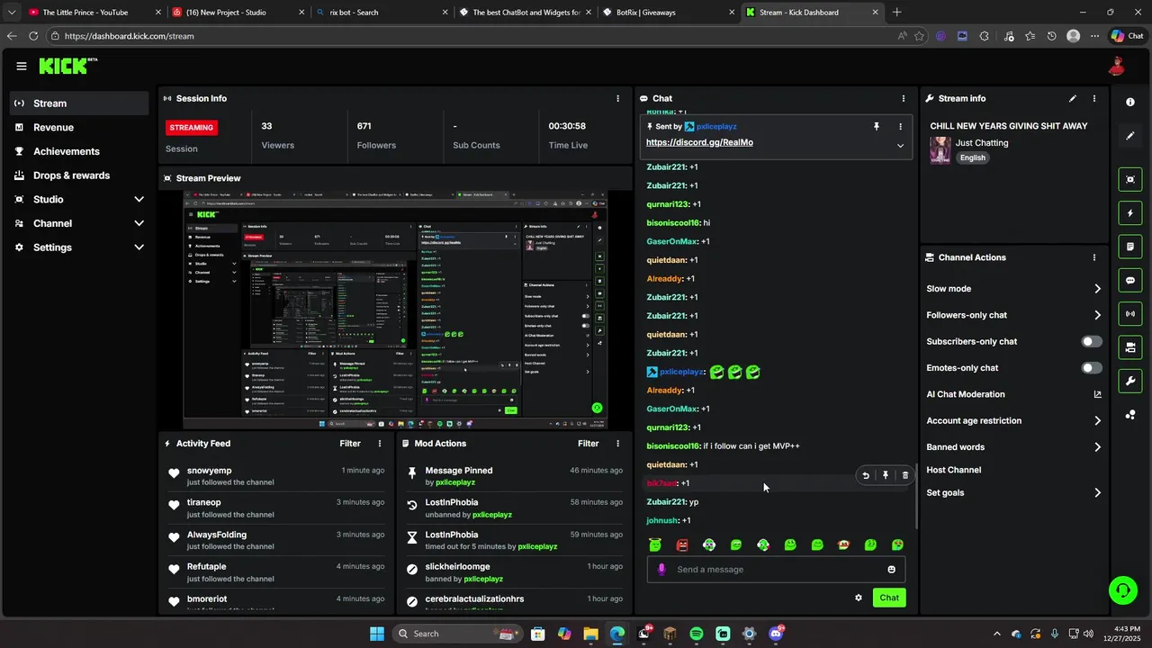Click the green Chat send button

(889, 598)
